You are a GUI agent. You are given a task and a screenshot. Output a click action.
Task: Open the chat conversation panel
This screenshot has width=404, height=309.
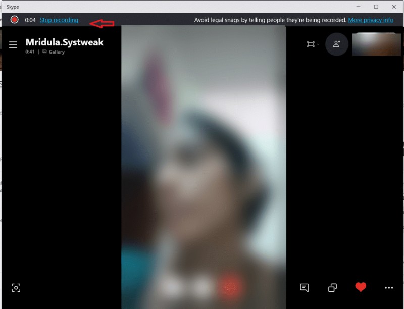click(x=305, y=287)
